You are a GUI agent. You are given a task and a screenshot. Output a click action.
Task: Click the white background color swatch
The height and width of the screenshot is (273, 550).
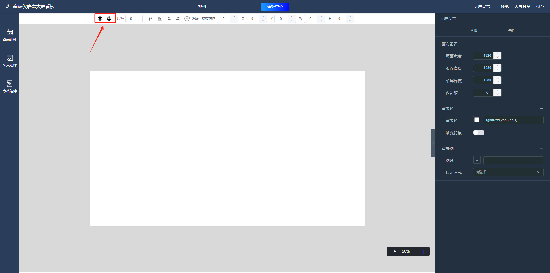coord(477,120)
